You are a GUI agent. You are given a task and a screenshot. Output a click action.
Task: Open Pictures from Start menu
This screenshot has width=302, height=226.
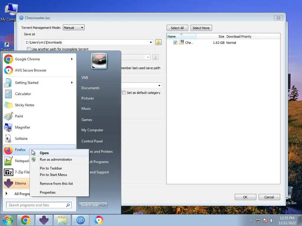click(x=87, y=98)
